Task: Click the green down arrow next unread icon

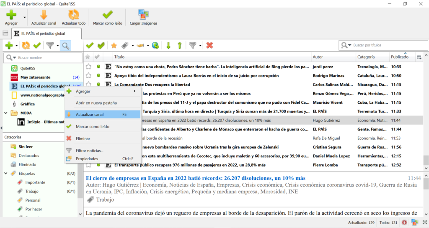Action: 168,45
